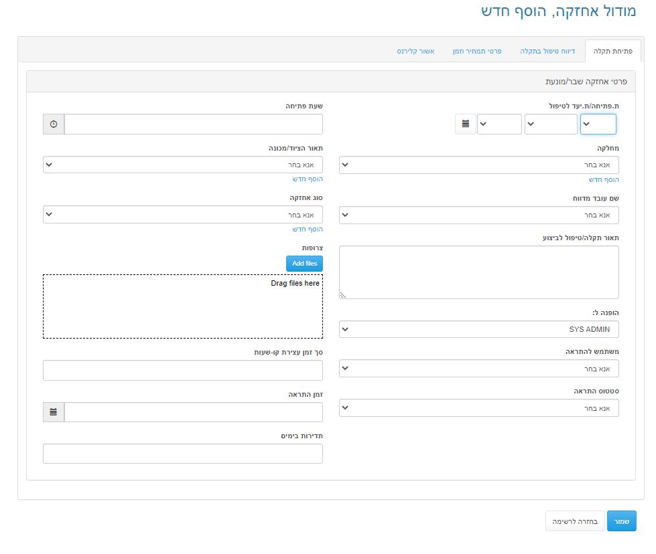
Task: Expand the תאור הציוד/מכונה dropdown
Action: (x=182, y=165)
